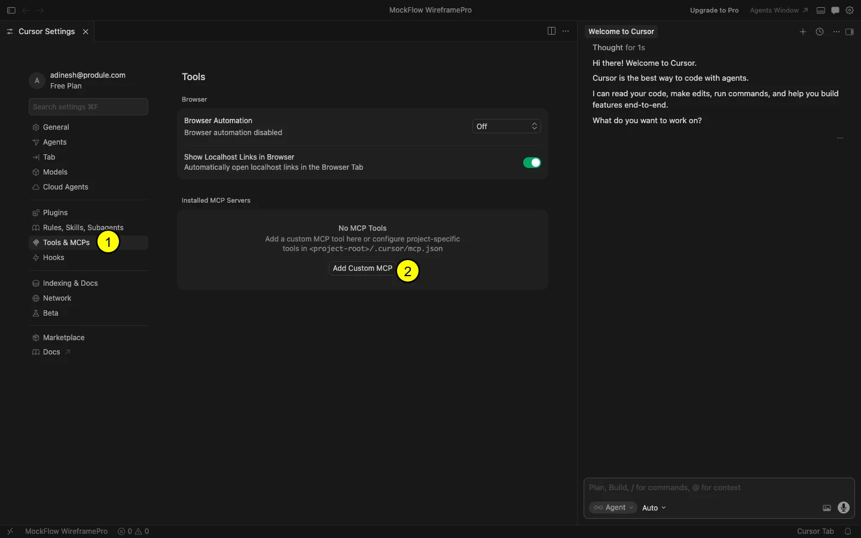The width and height of the screenshot is (861, 538).
Task: Open Marketplace from the sidebar
Action: click(x=88, y=338)
